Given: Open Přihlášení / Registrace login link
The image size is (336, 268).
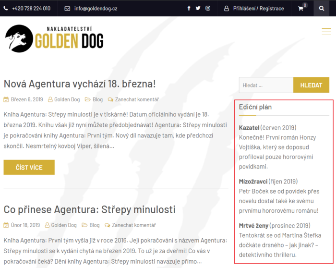Looking at the screenshot, I should [258, 8].
